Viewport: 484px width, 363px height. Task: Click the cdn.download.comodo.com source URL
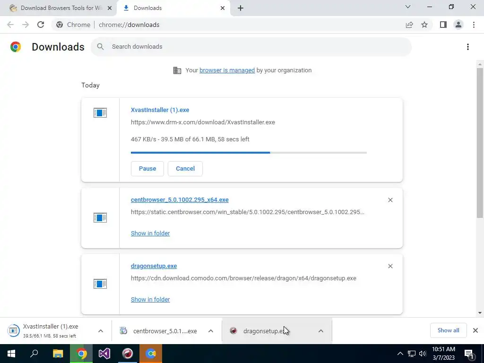point(243,278)
